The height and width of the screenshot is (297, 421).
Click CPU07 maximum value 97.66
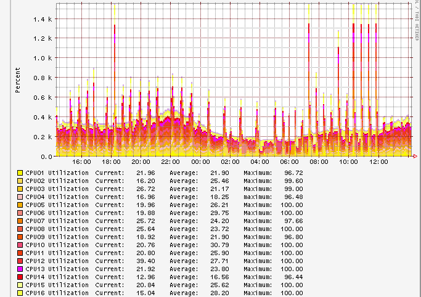[x=294, y=221]
